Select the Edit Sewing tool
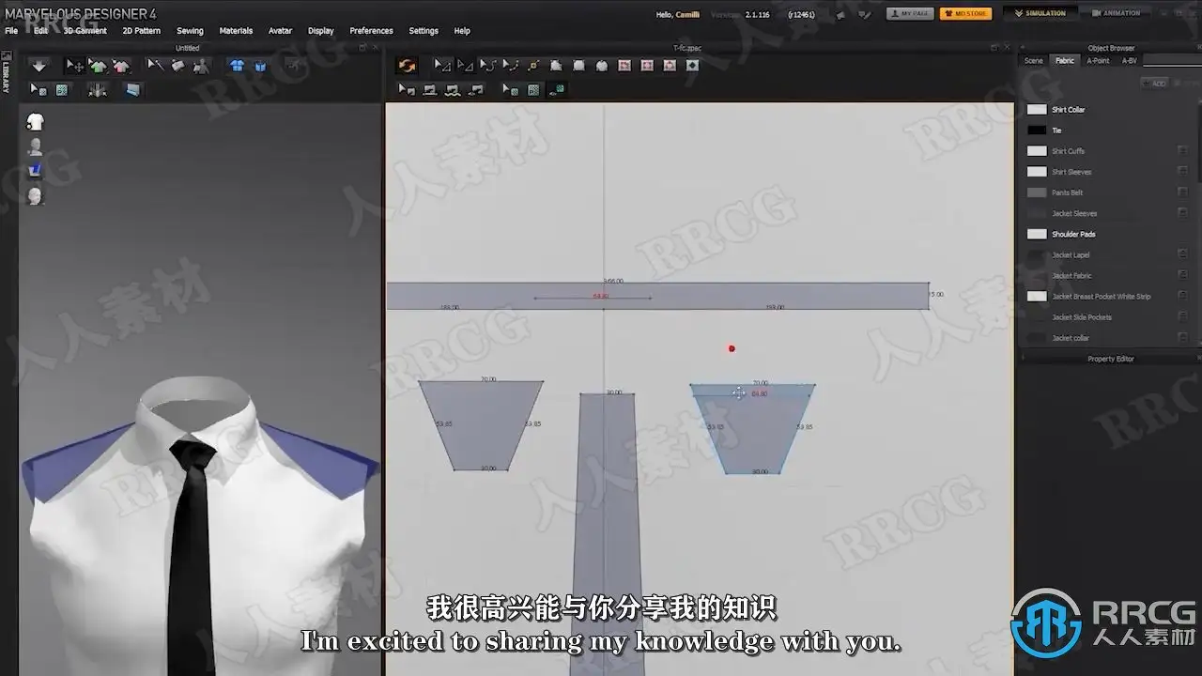This screenshot has width=1202, height=676. [407, 90]
